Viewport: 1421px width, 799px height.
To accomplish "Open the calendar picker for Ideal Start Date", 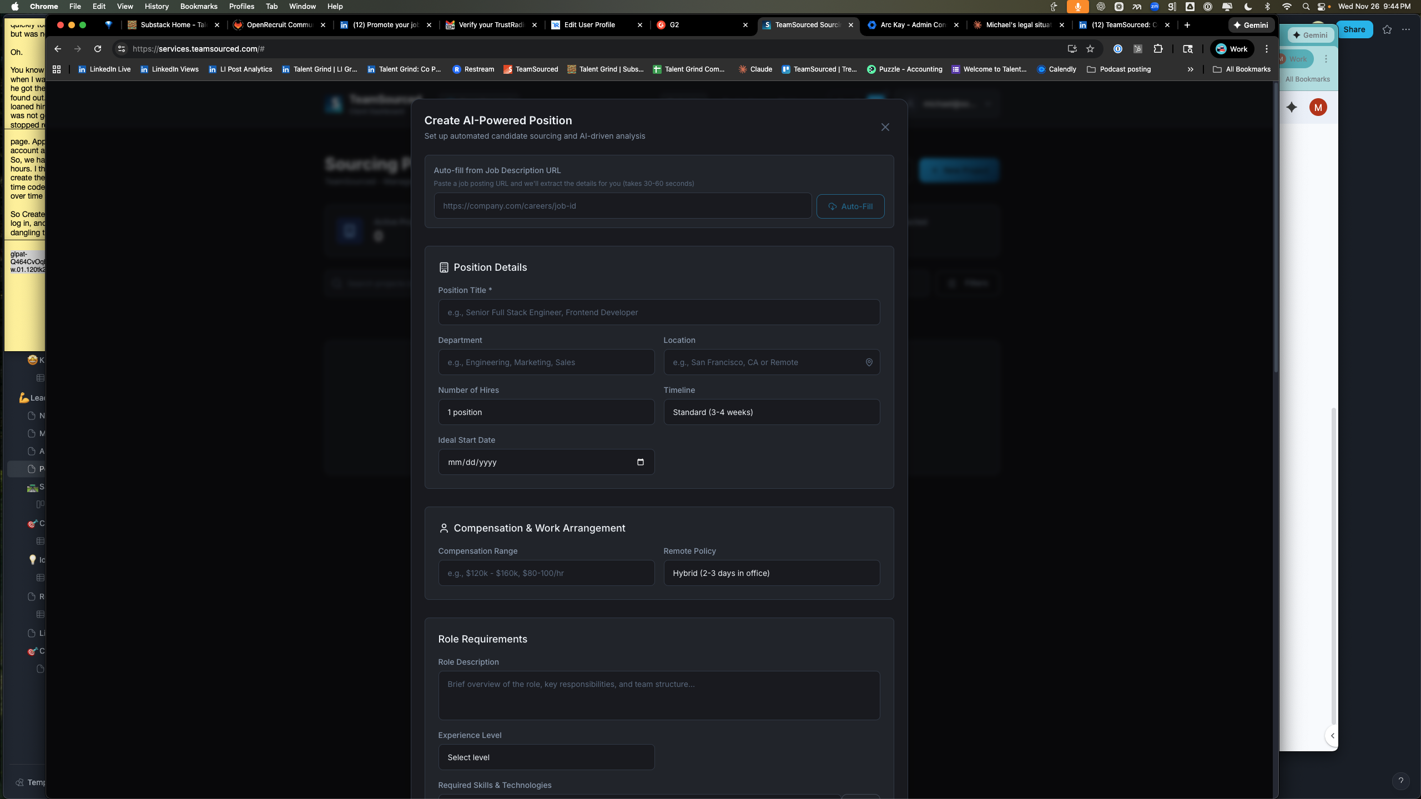I will 640,462.
